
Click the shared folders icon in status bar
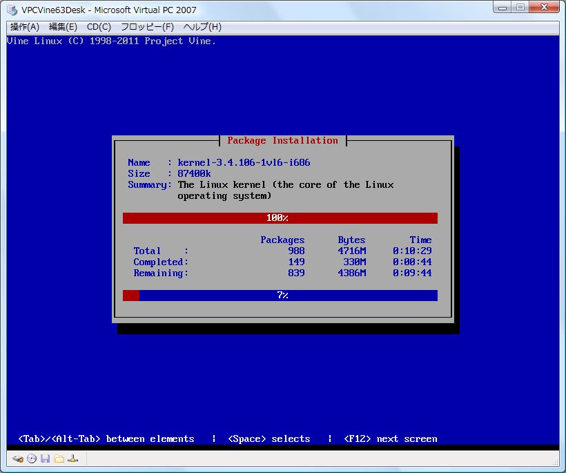click(59, 459)
